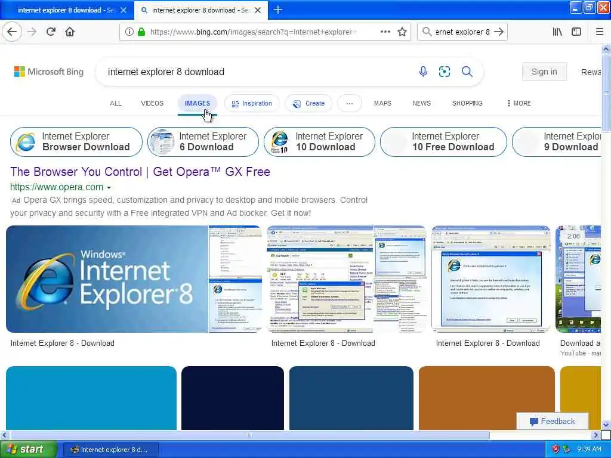This screenshot has width=611, height=458.
Task: Select the IMAGES search tab
Action: 197,103
